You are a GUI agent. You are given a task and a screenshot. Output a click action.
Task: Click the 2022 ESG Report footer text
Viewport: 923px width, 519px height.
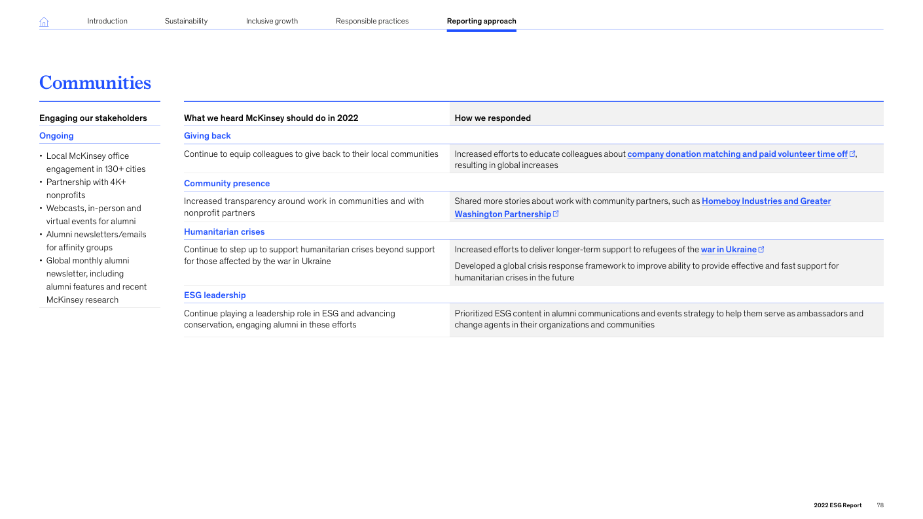coord(837,505)
